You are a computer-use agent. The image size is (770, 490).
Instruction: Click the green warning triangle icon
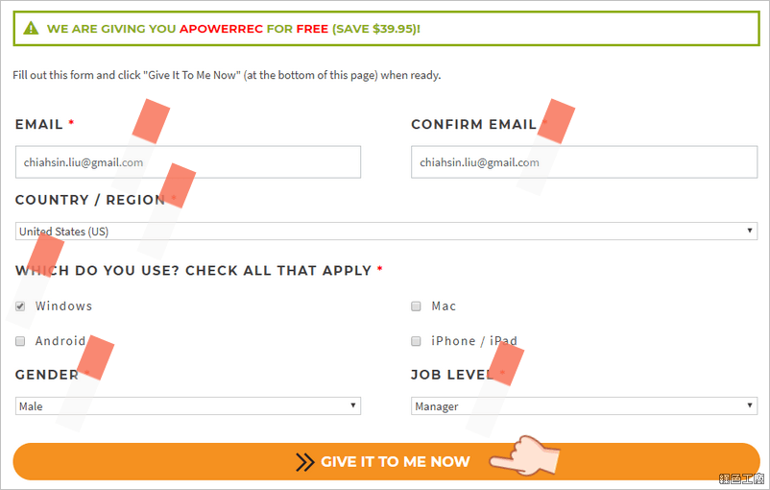[x=31, y=28]
